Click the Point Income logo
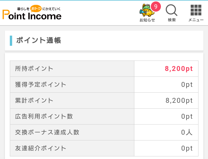 (32, 15)
